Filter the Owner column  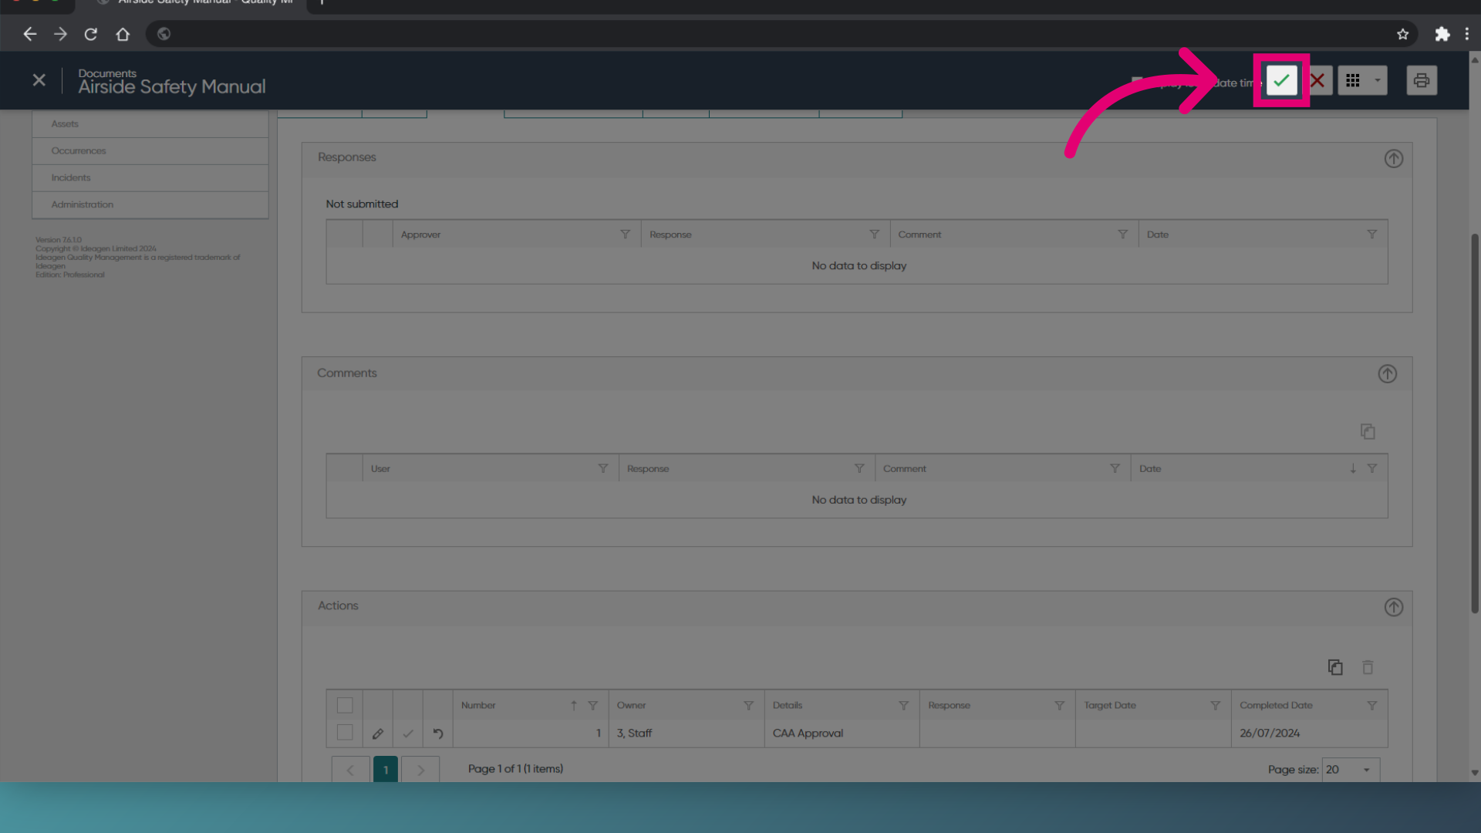748,706
